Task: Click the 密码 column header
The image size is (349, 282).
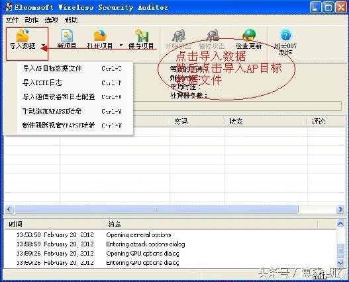Action: click(x=197, y=122)
